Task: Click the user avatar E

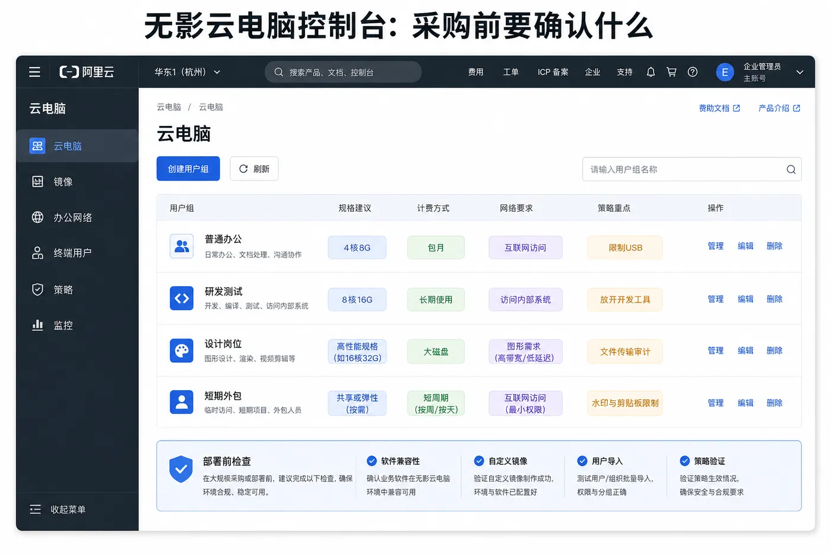Action: point(724,72)
